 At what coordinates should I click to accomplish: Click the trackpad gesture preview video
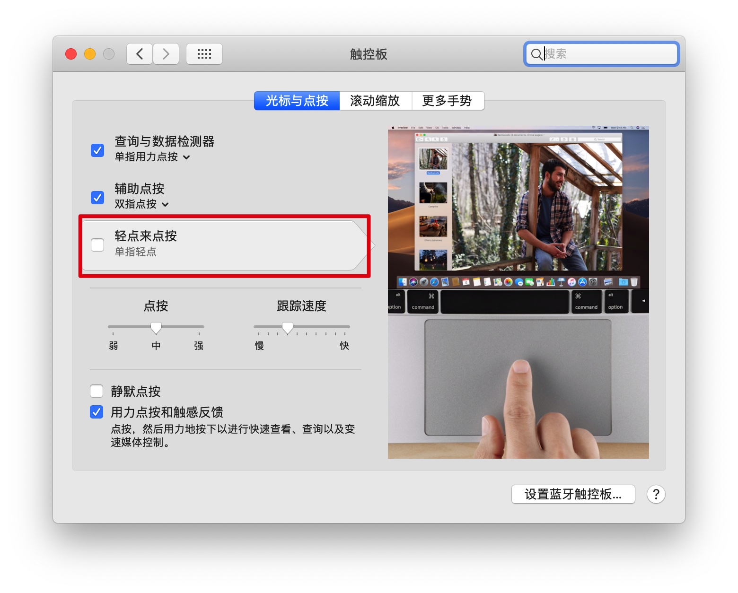coord(518,292)
